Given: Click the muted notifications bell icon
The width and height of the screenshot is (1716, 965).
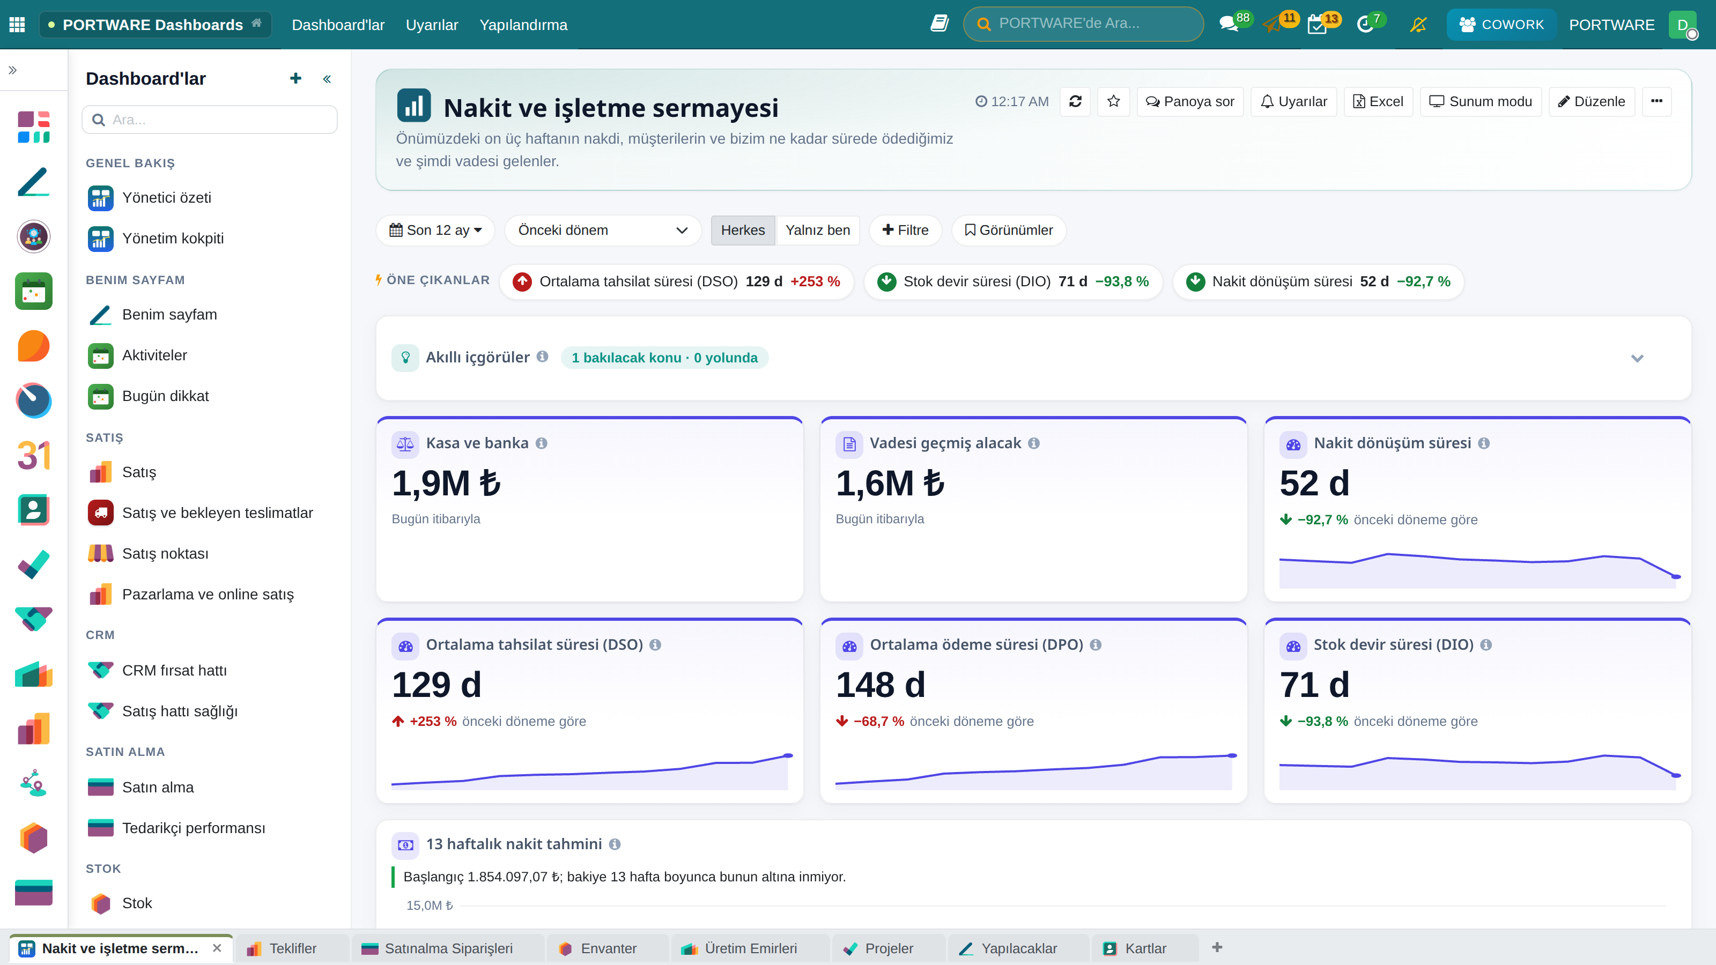Looking at the screenshot, I should click(1418, 25).
